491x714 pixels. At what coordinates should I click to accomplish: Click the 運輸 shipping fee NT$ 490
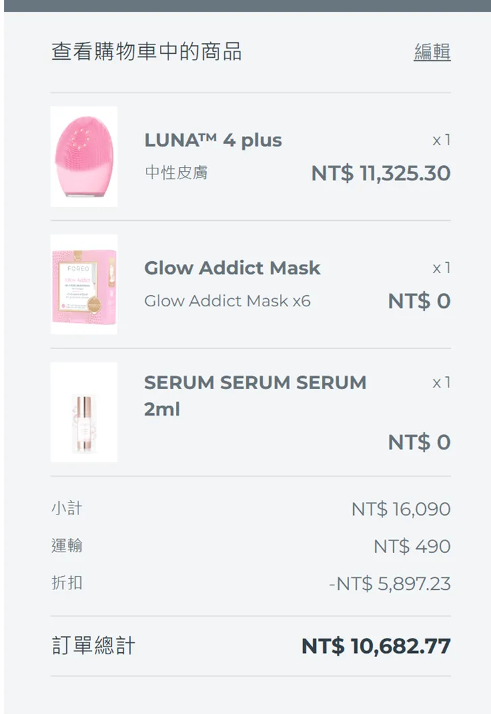coord(411,546)
